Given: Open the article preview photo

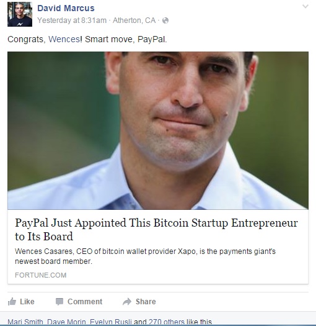Looking at the screenshot, I should [x=158, y=130].
